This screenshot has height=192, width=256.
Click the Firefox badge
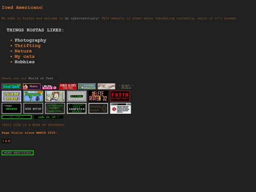point(32,87)
